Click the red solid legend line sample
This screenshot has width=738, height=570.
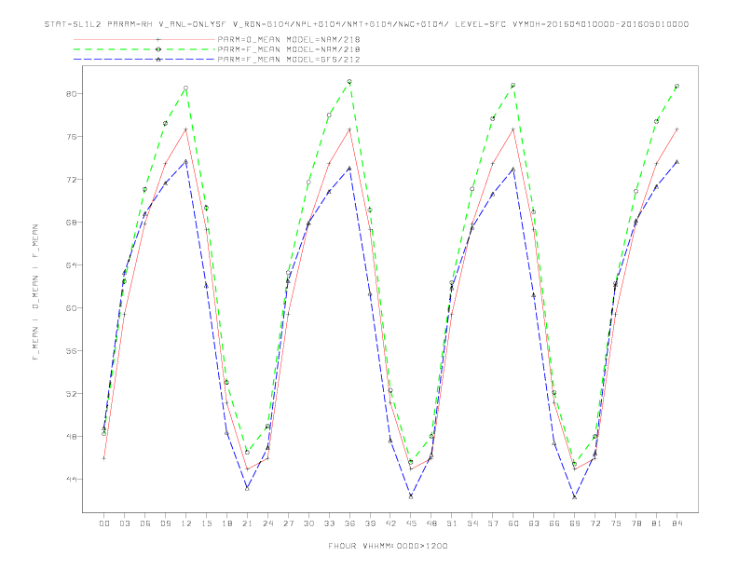tap(144, 39)
